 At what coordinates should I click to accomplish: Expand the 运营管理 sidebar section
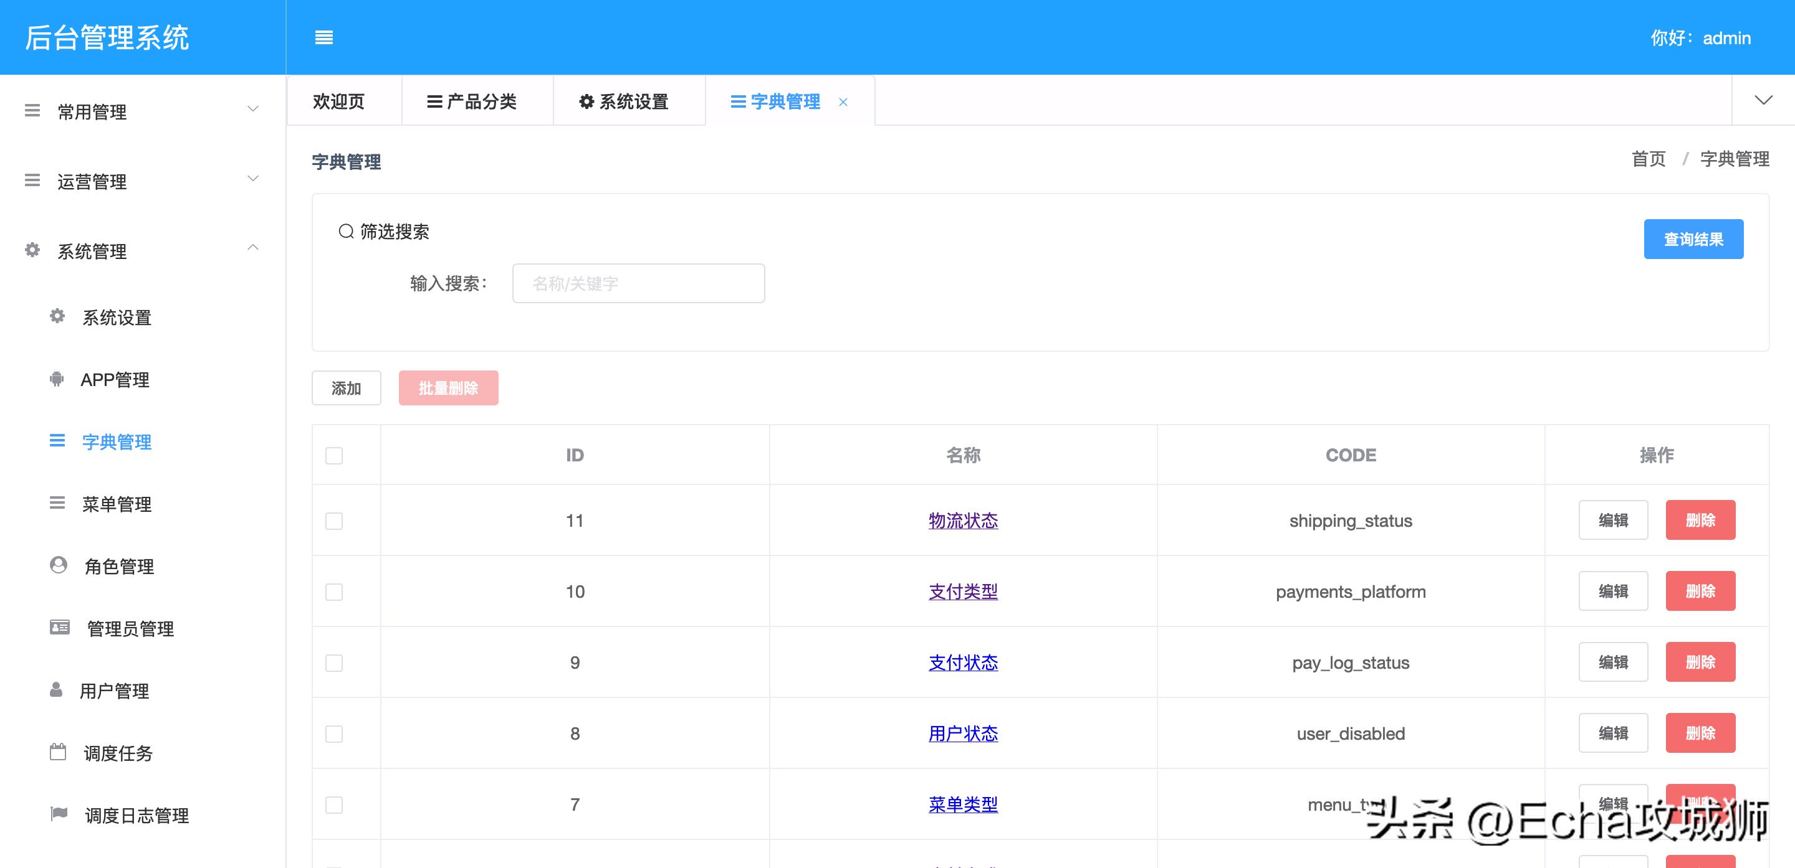pyautogui.click(x=93, y=182)
